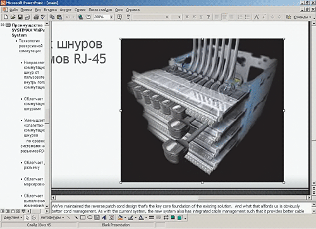
Task: Select the Oval drawing tool
Action: point(90,218)
